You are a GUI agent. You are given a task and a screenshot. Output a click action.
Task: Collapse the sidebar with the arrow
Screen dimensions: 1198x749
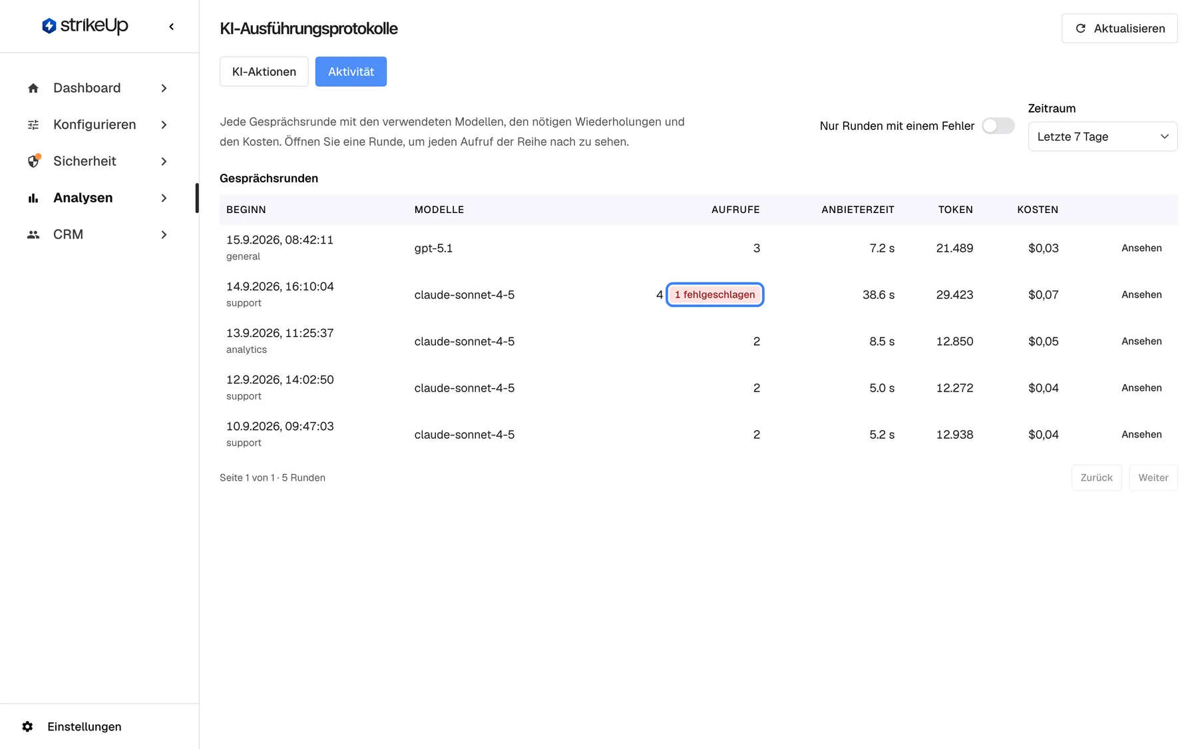click(172, 27)
